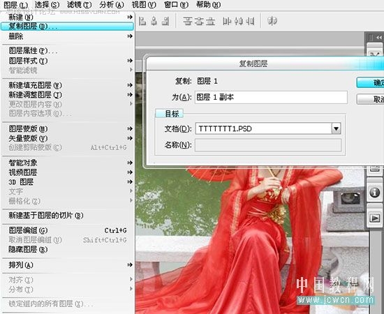Click the greyed 图层内容选项(O)... entry
The height and width of the screenshot is (314, 384).
(x=67, y=113)
